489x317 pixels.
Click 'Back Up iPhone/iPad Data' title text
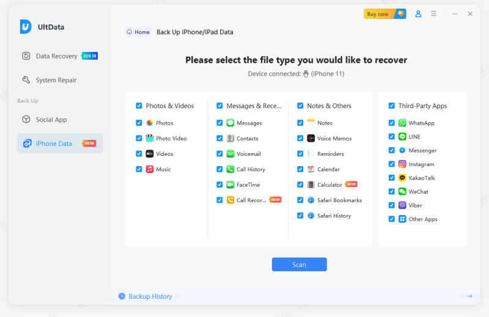[194, 32]
